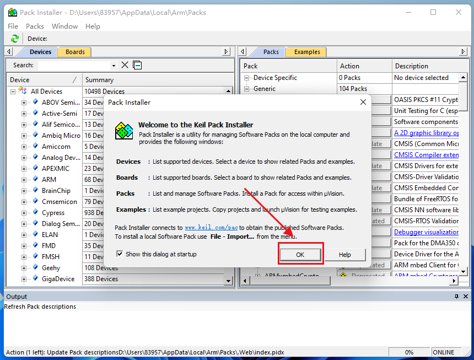This screenshot has width=474, height=360.
Task: Click left arrow beside Packs tab
Action: coord(243,52)
